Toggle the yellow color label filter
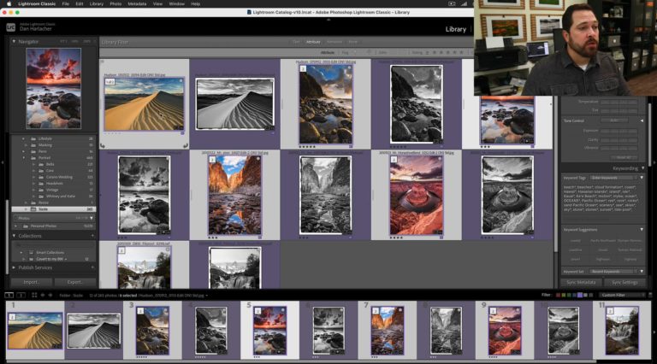 (x=564, y=295)
